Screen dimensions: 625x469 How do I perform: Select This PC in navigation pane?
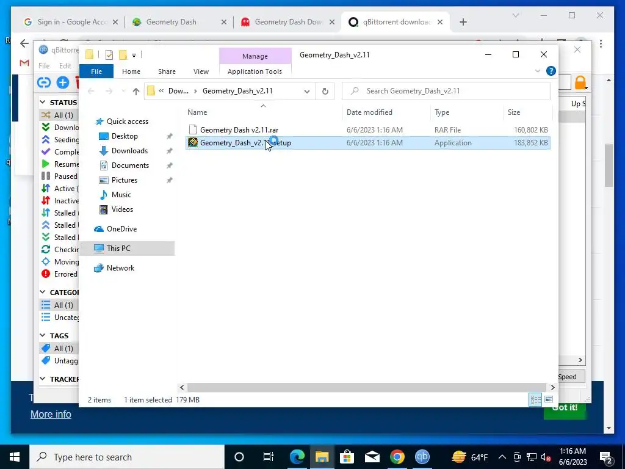coord(127,249)
